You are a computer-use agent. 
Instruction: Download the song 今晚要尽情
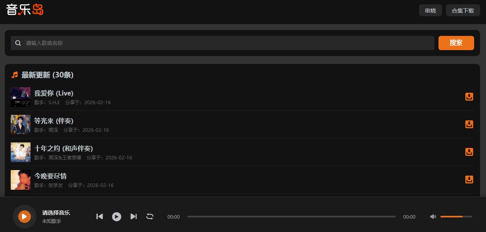tap(469, 180)
